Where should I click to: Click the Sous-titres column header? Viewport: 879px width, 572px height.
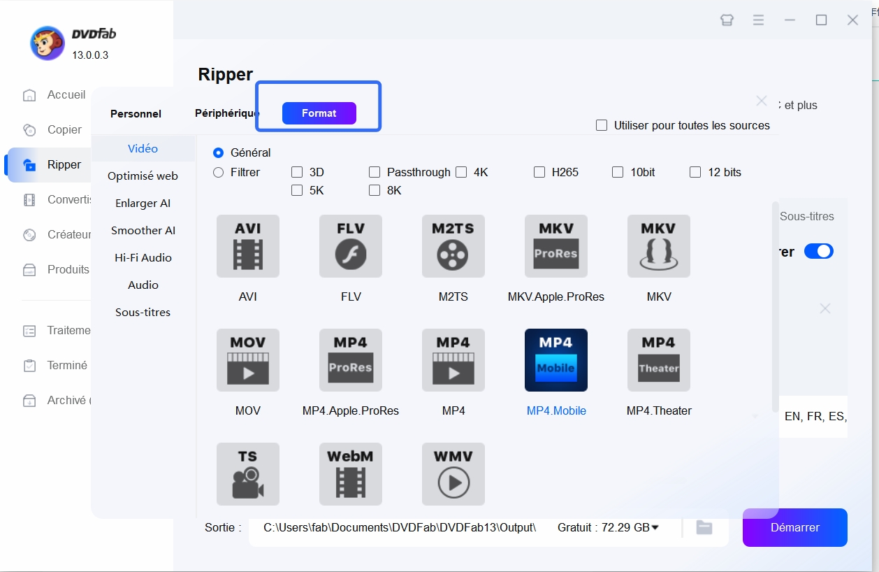[x=807, y=217]
